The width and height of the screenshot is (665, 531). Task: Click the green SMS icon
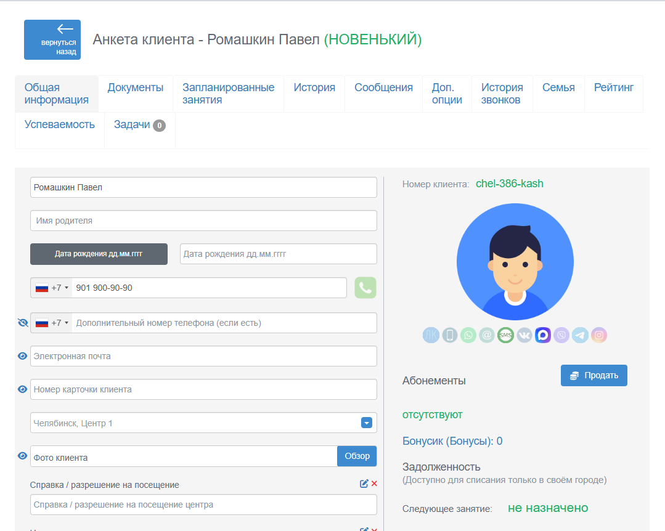pos(505,335)
